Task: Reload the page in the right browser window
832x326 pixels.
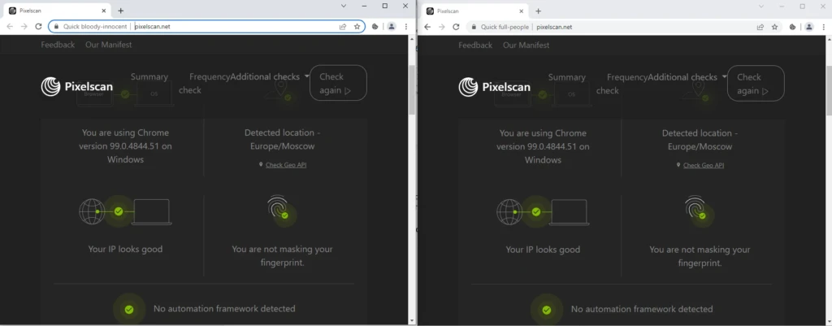Action: coord(456,27)
